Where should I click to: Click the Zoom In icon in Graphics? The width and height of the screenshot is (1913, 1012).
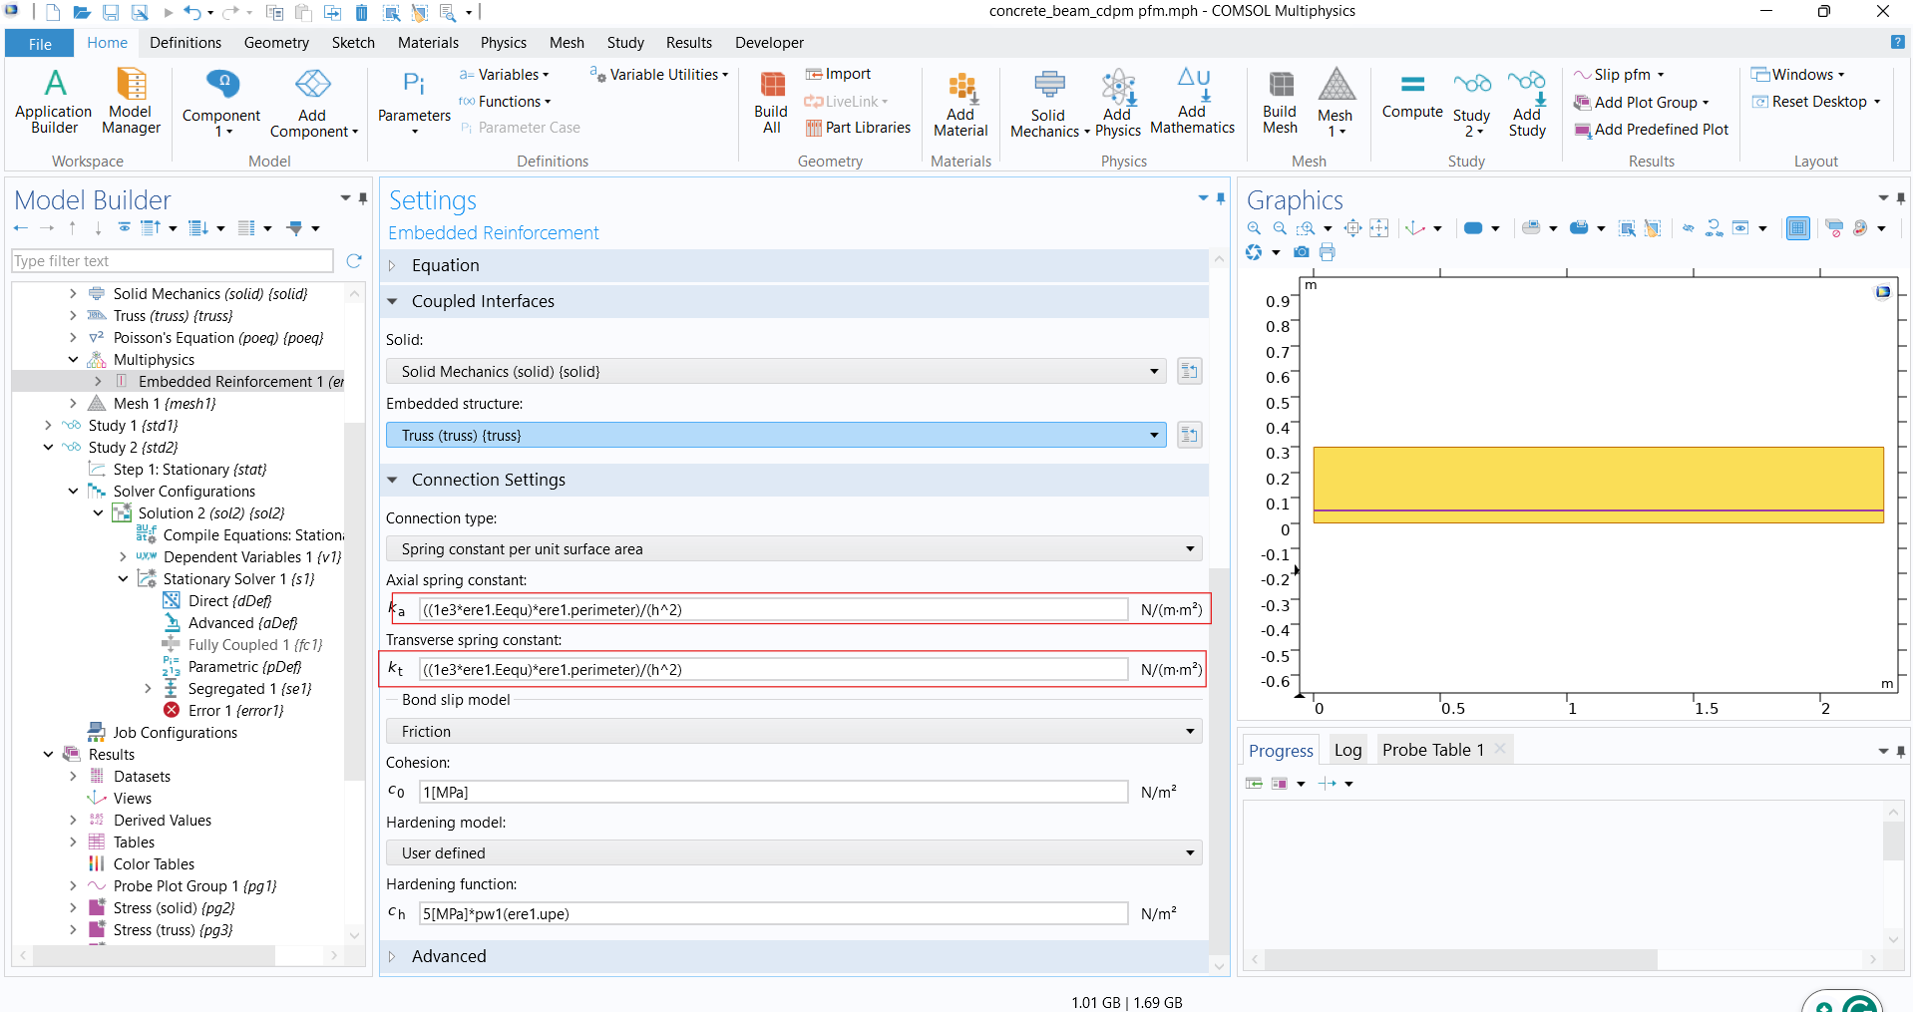point(1255,228)
